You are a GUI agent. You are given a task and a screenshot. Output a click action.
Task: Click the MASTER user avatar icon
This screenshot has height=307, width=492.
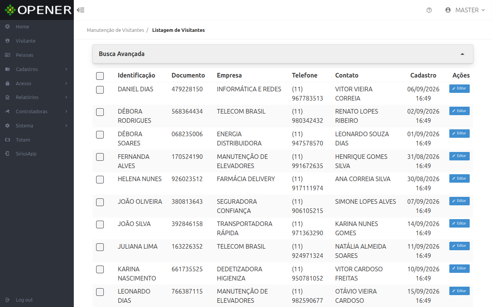(448, 10)
